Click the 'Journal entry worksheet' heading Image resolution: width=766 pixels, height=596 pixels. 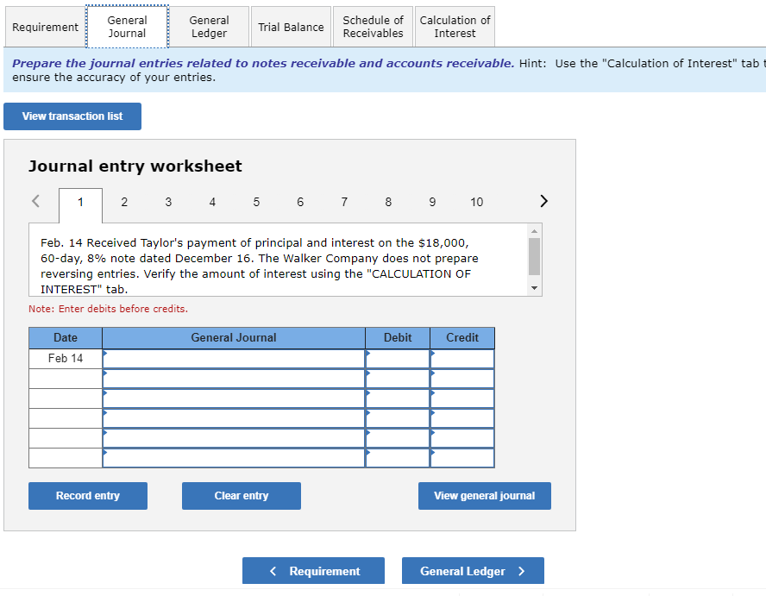coord(135,166)
